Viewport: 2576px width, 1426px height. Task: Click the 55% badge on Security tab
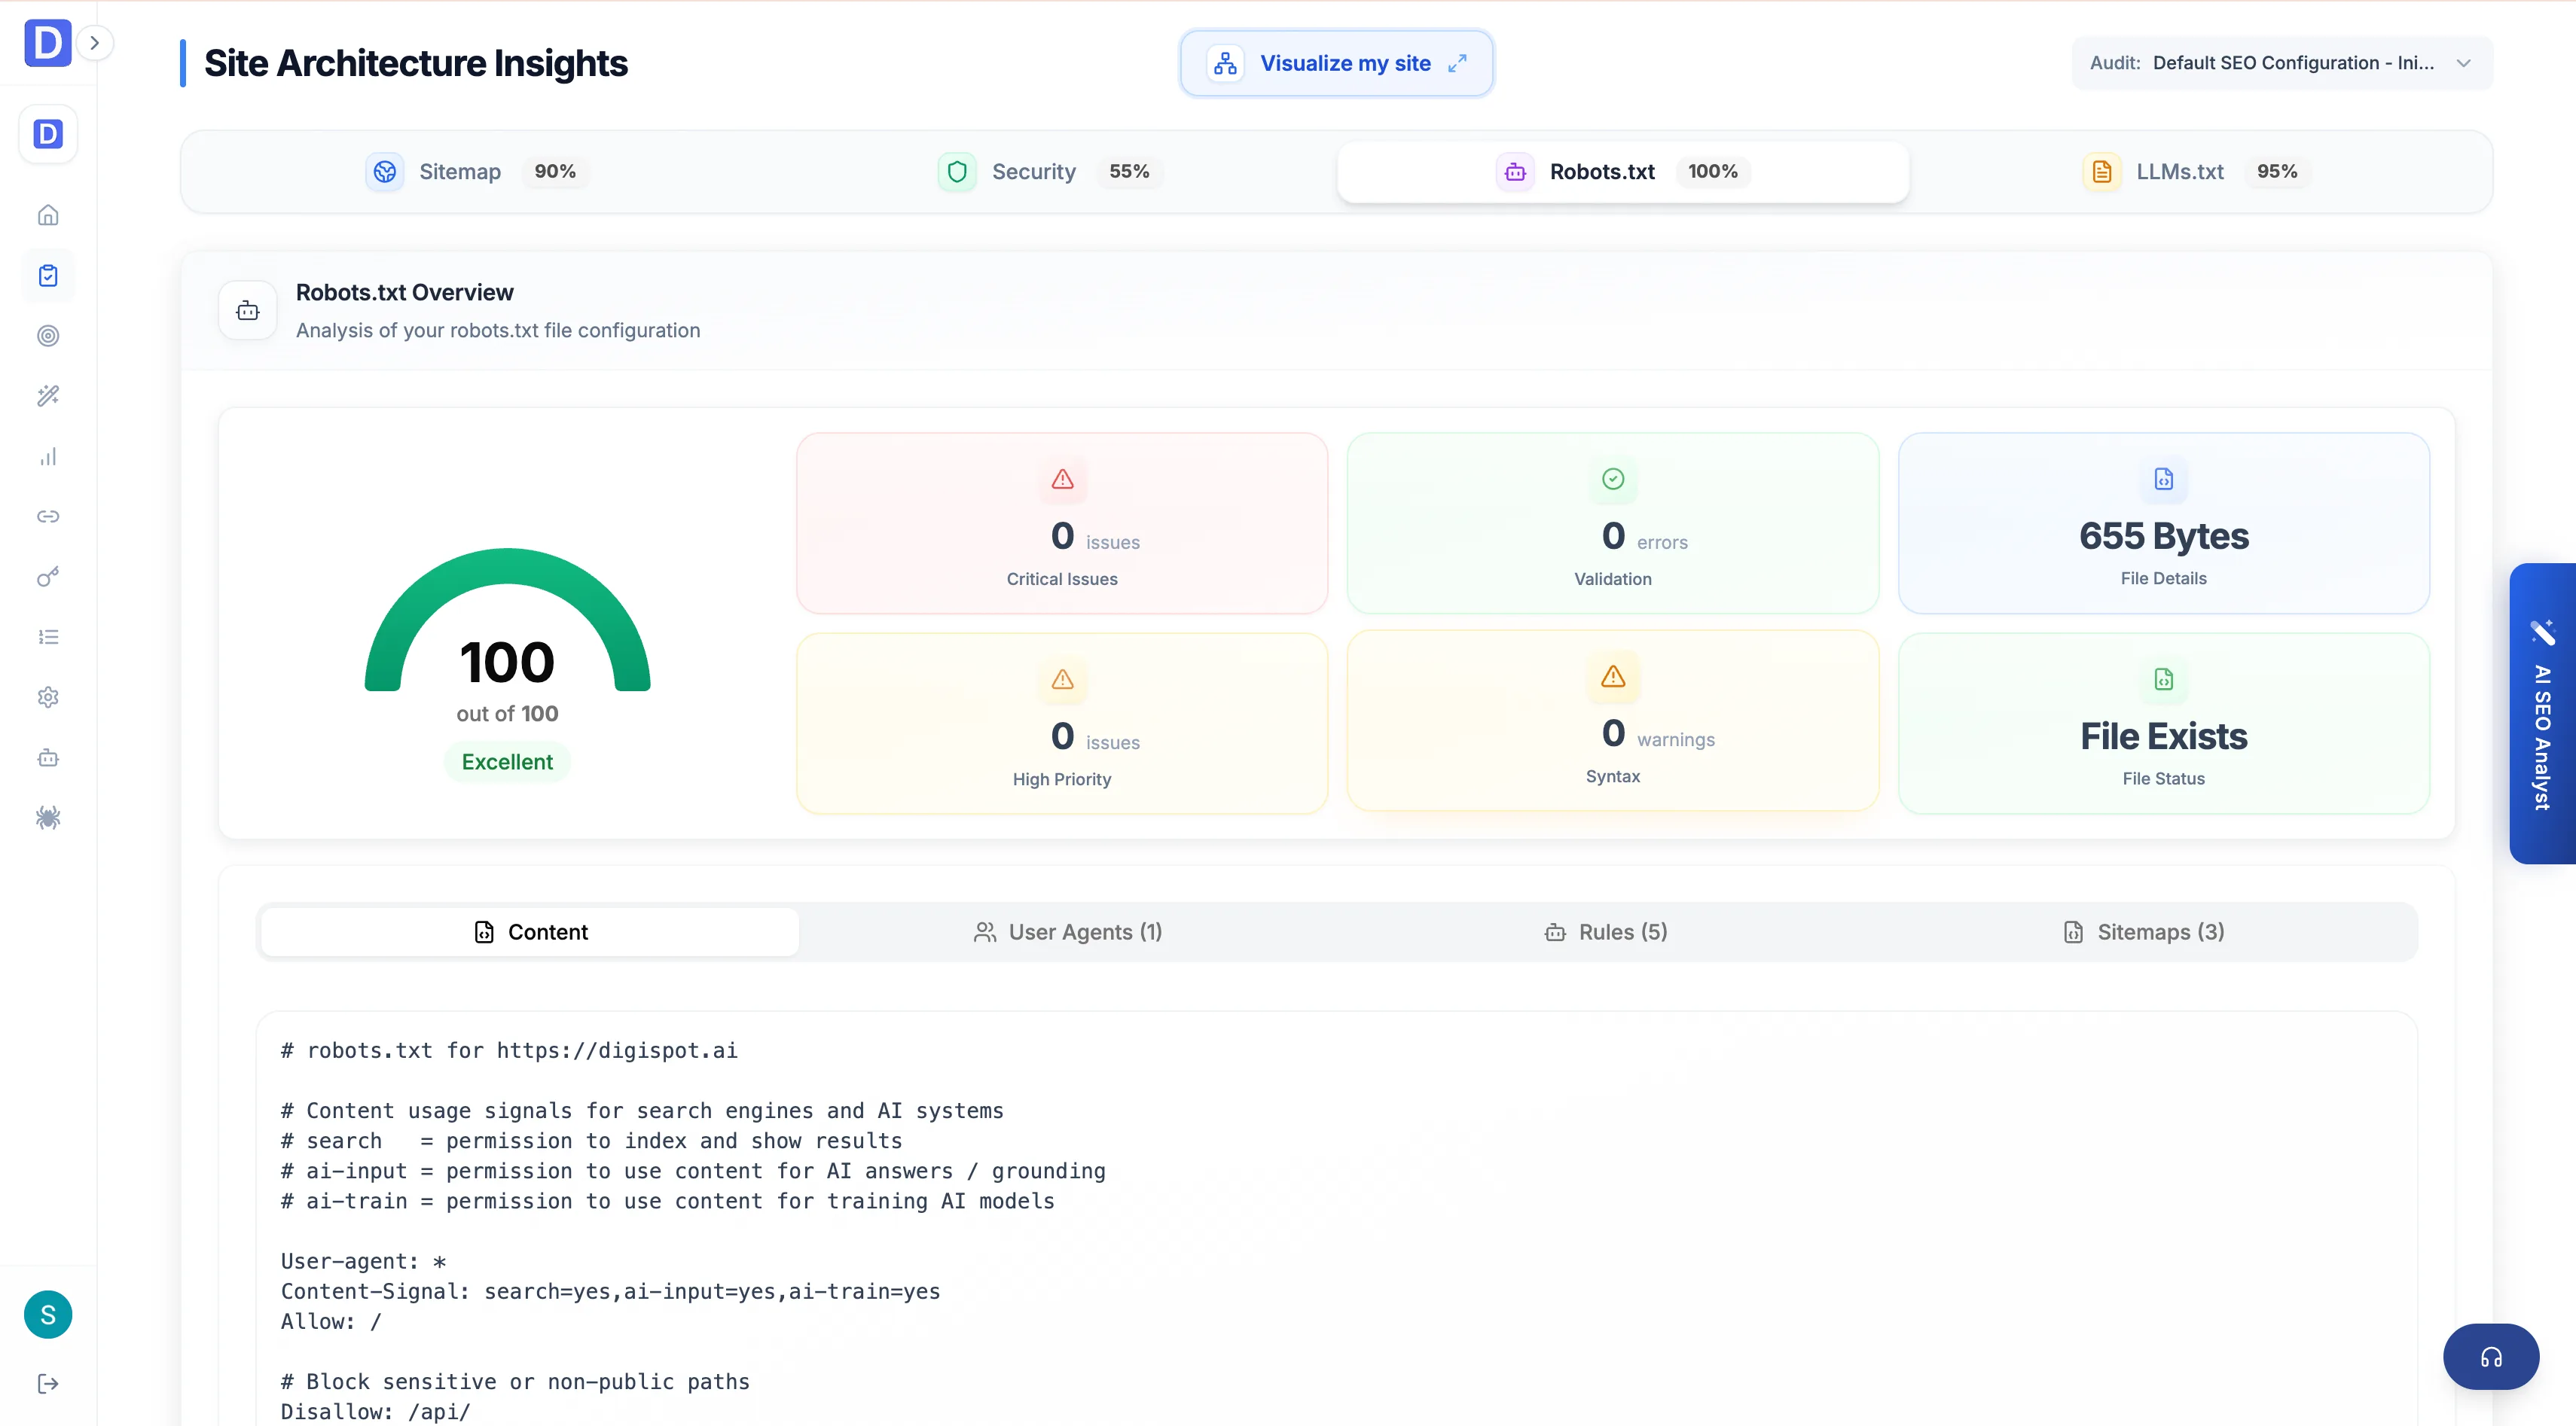coord(1129,172)
